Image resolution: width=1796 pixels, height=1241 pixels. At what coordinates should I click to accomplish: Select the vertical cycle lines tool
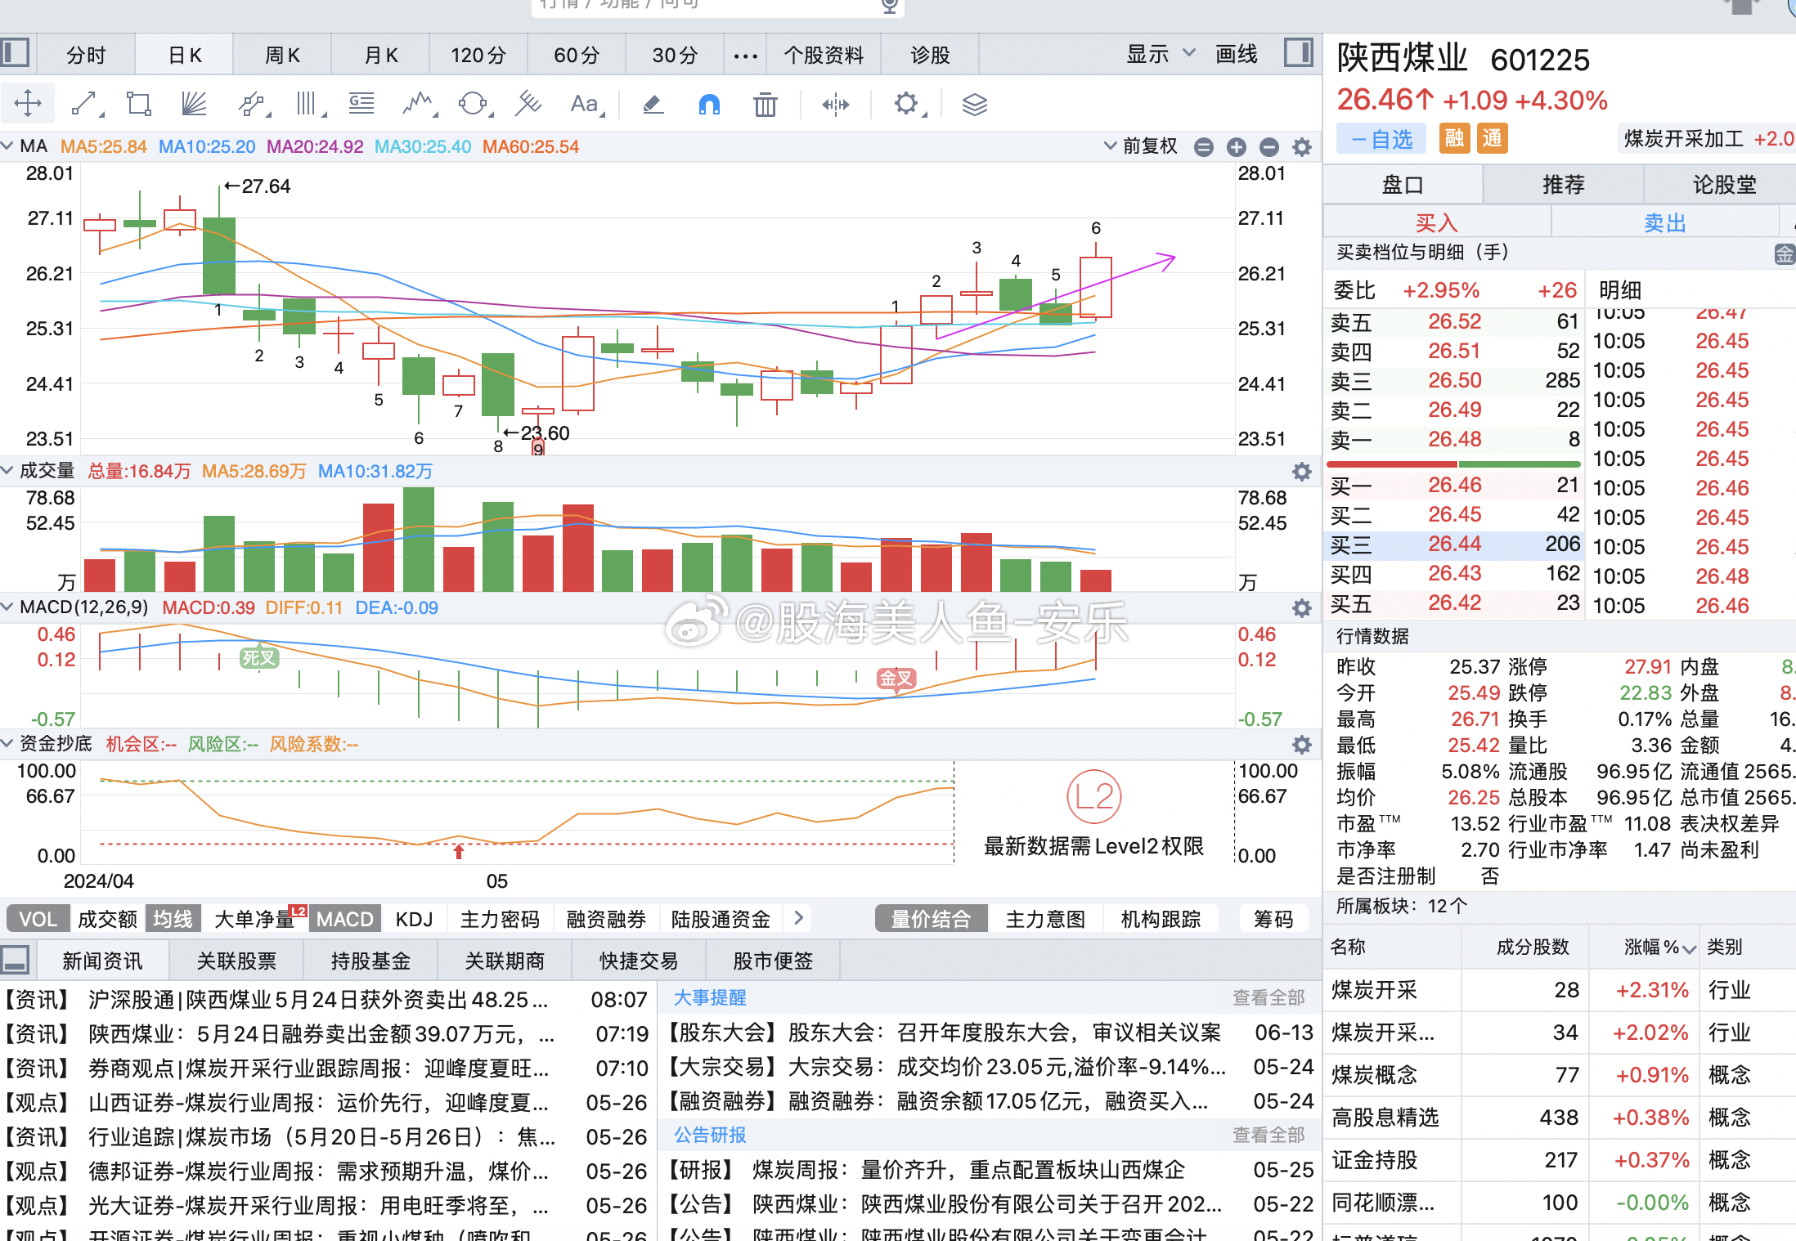click(307, 104)
